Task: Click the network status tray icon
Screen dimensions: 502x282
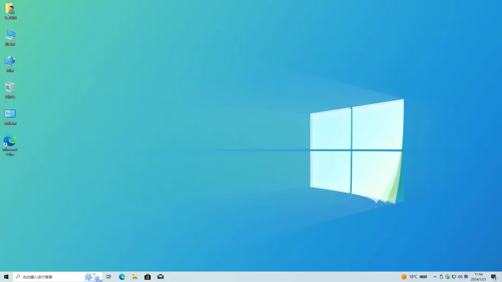Action: [x=453, y=276]
